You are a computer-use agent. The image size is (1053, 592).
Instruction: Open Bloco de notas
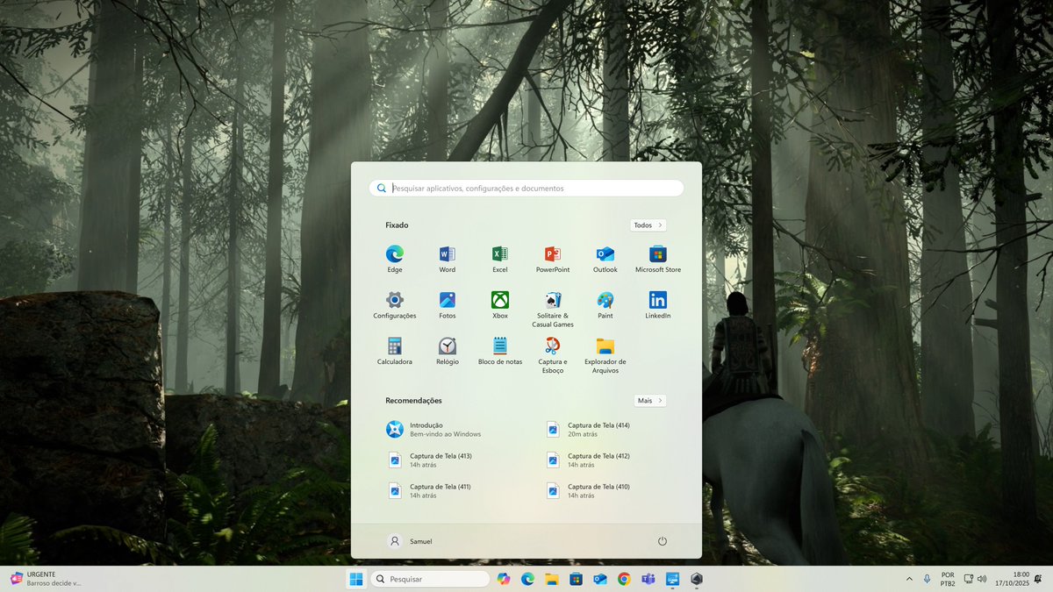(x=500, y=351)
